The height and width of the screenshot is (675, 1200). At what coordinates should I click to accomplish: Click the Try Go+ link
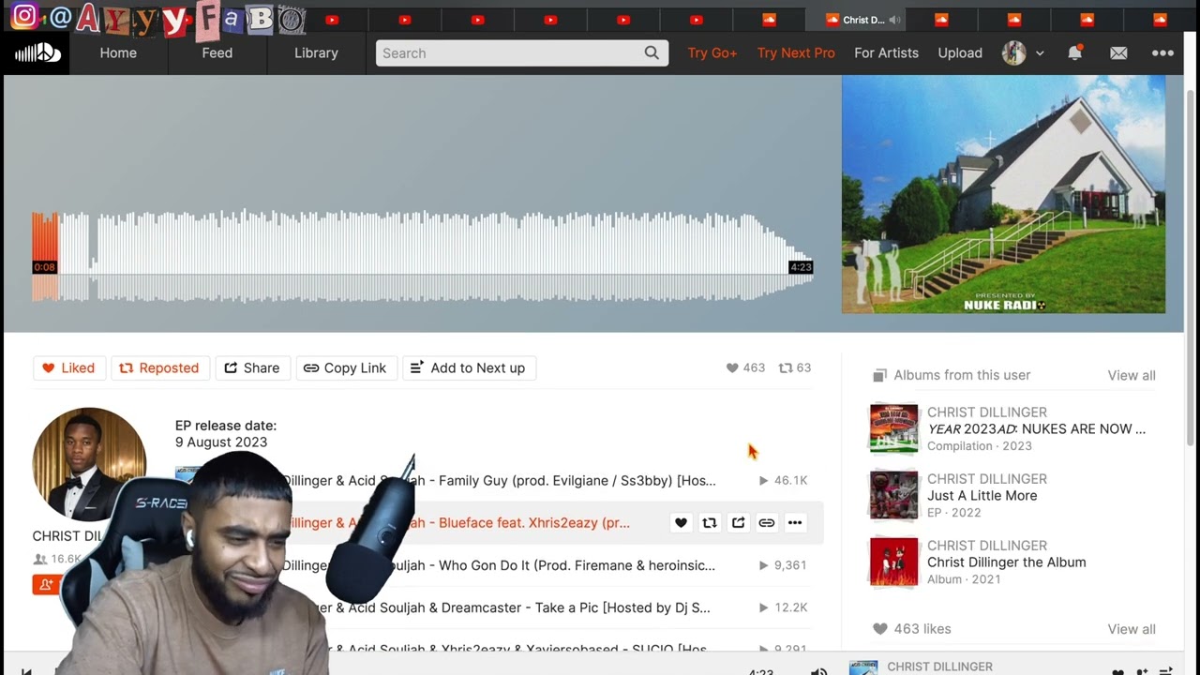click(x=712, y=53)
